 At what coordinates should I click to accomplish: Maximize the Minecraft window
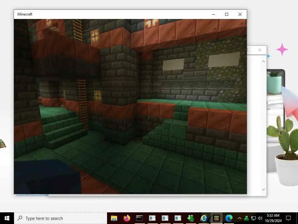[x=226, y=14]
